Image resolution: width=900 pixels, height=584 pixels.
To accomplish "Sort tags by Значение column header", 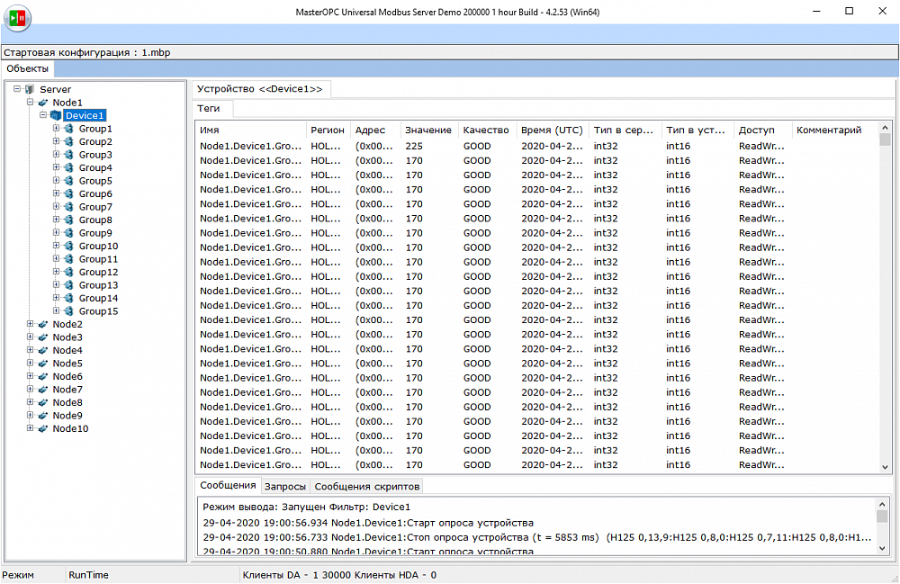I will pyautogui.click(x=427, y=130).
